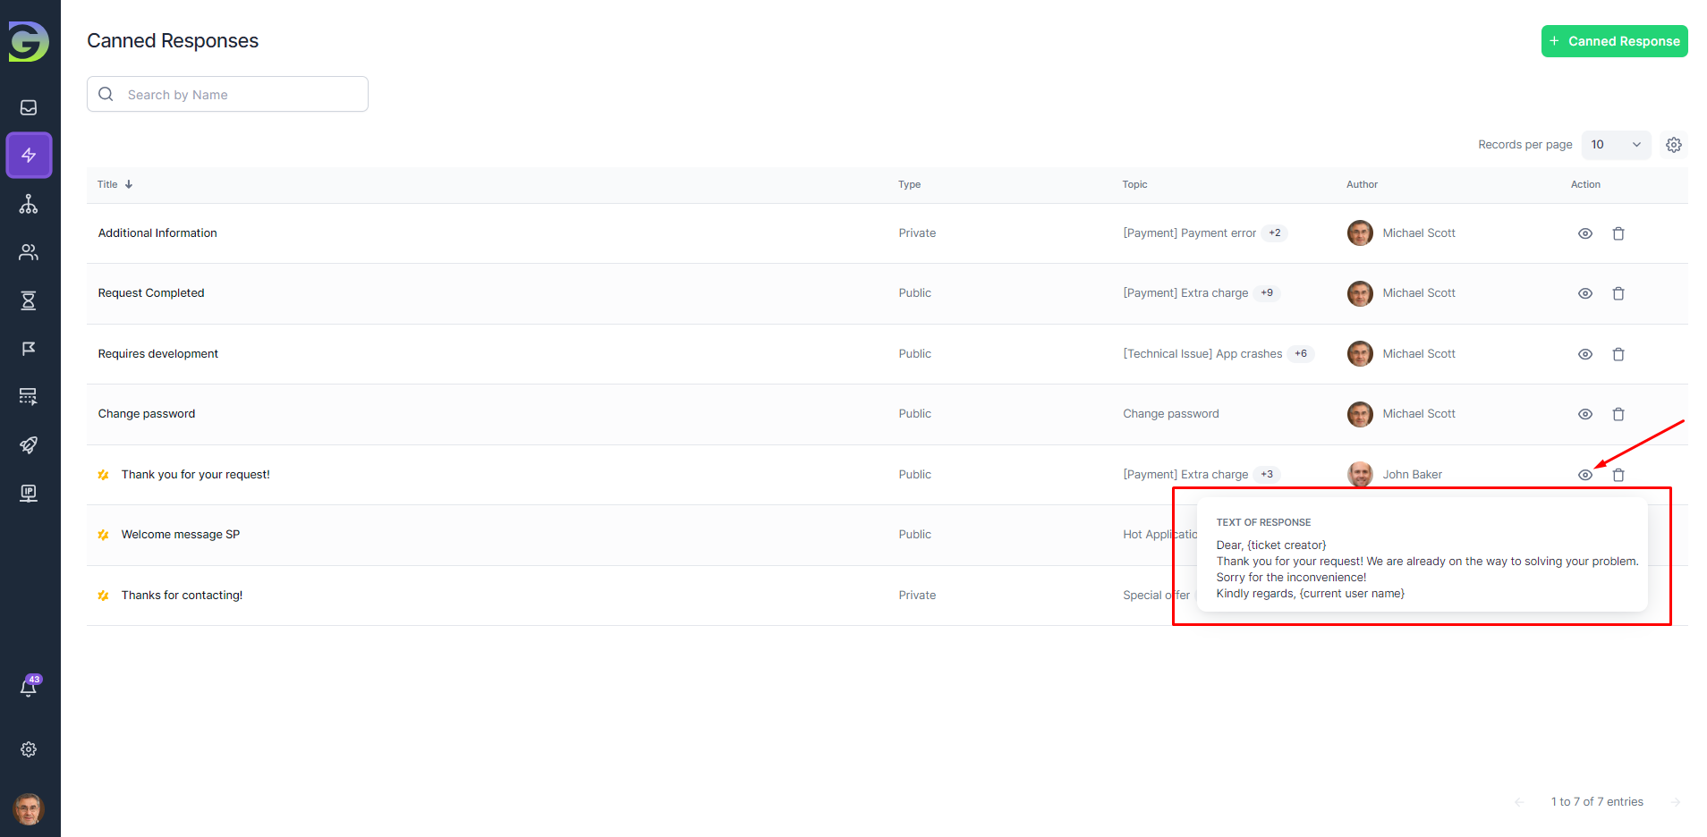Open notifications bell with 43 badge

[29, 687]
